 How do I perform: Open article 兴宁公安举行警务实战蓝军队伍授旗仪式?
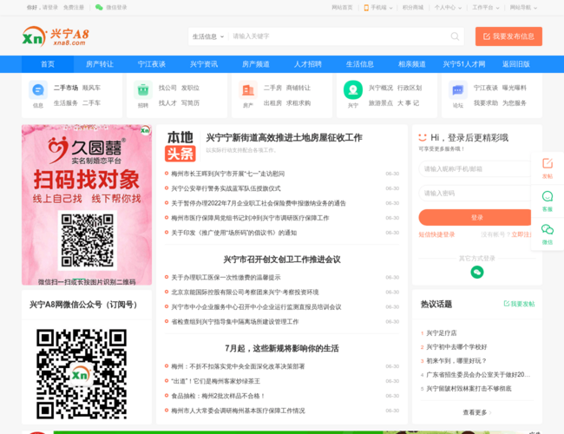[226, 188]
